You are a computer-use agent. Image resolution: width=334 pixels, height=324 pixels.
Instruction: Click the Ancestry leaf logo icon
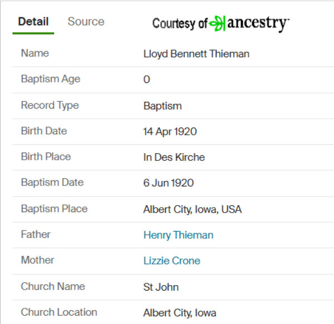coord(217,23)
